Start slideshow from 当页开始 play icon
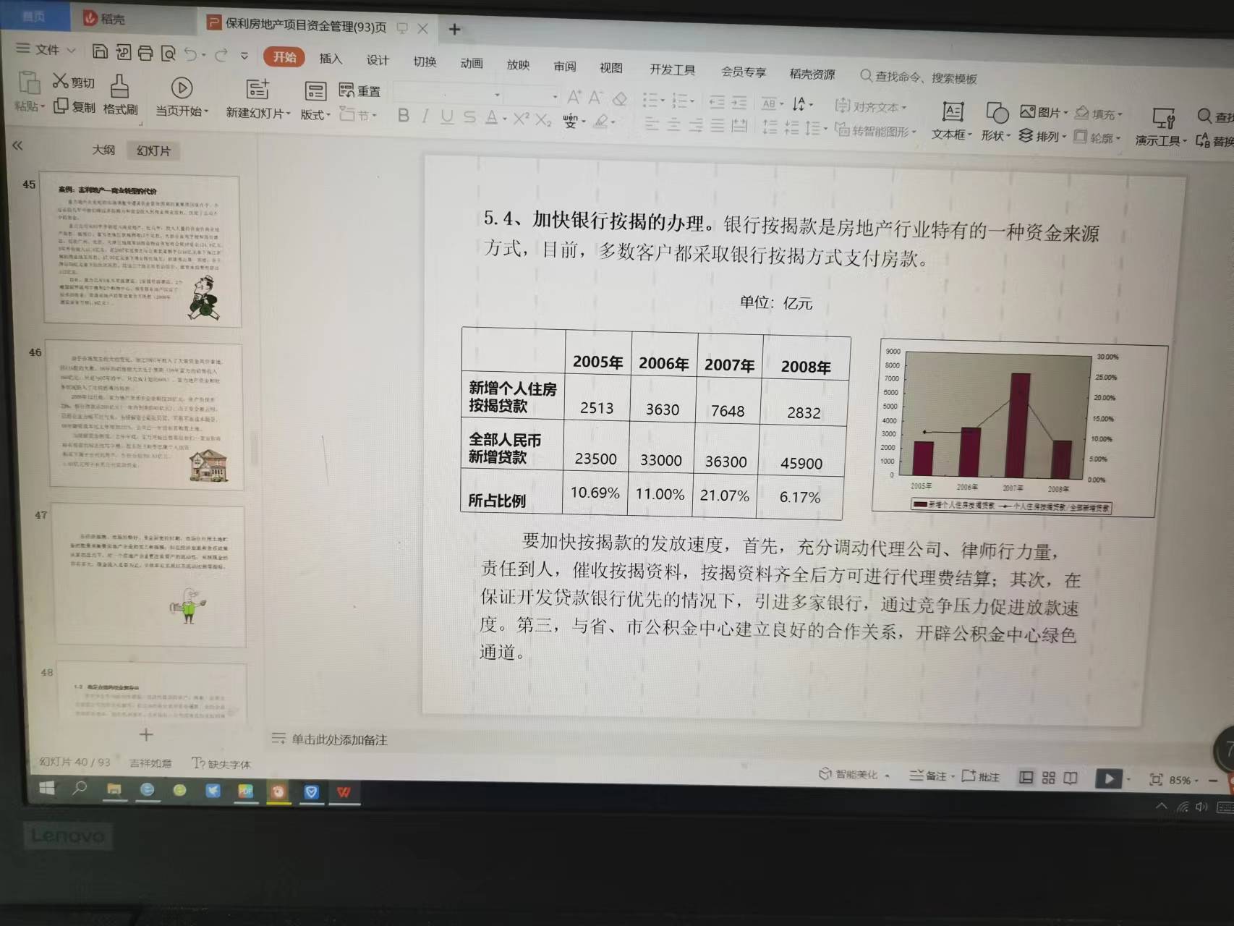 [182, 98]
